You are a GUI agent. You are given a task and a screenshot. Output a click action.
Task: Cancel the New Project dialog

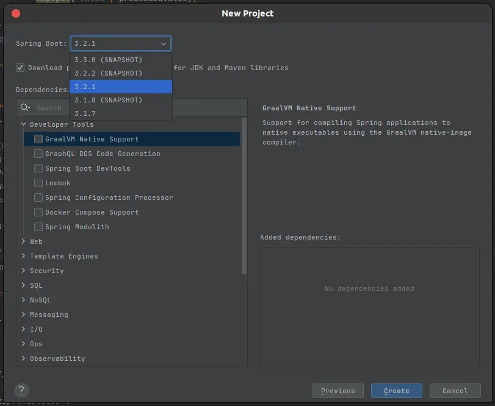coord(455,391)
